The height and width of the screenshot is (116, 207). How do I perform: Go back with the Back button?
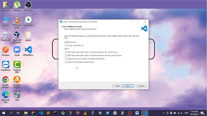[117, 86]
